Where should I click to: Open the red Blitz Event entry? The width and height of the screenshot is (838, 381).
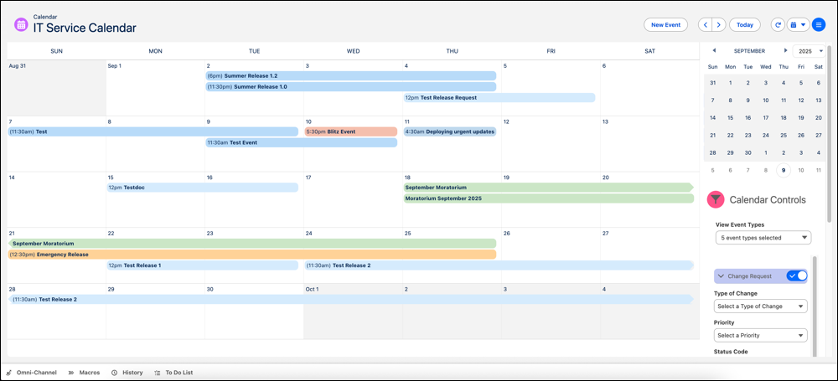[x=350, y=131]
